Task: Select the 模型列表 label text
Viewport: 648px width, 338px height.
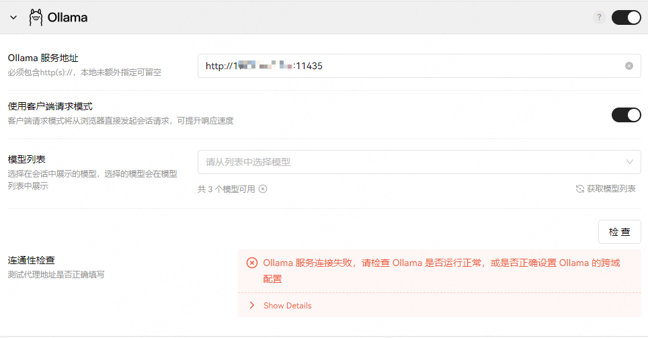Action: (26, 159)
